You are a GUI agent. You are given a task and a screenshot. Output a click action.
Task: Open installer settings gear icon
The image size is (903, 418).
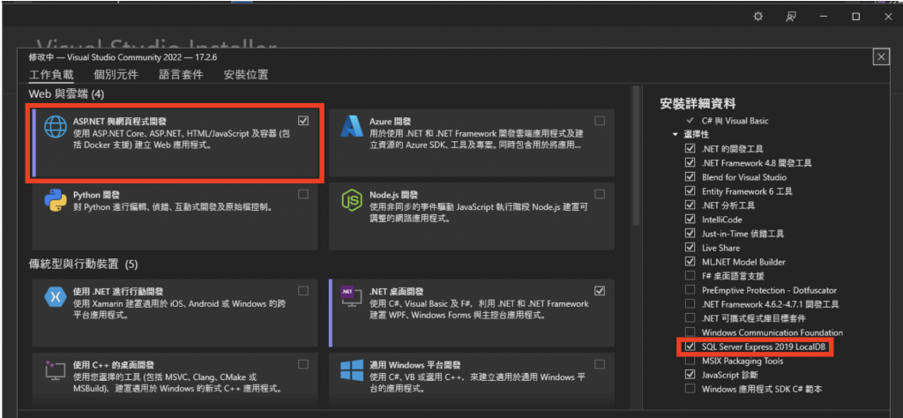(758, 17)
